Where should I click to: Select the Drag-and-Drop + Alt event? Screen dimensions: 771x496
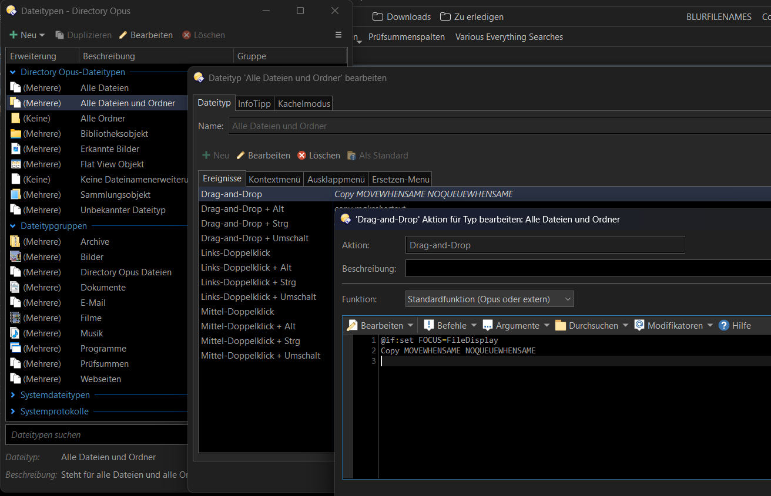(266, 208)
